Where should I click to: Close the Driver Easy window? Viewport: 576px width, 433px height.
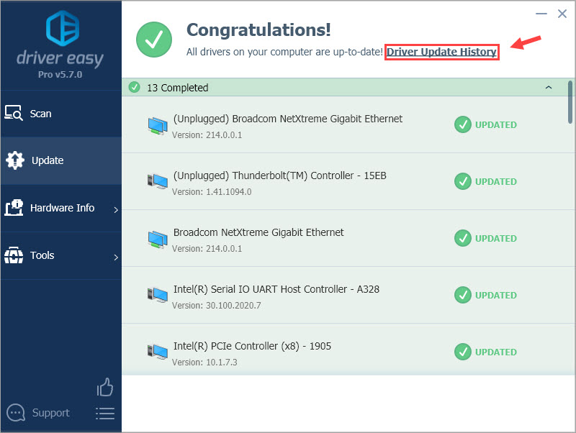562,14
